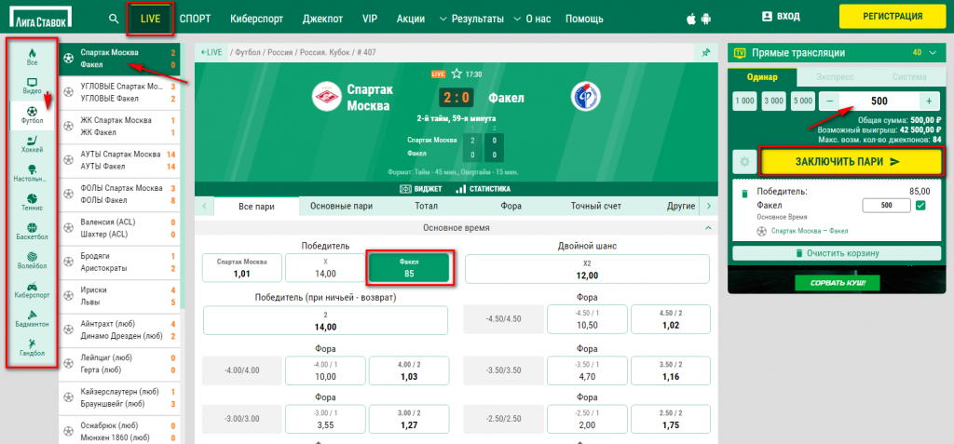
Task: Click the 500 stake amount input field
Action: [879, 101]
